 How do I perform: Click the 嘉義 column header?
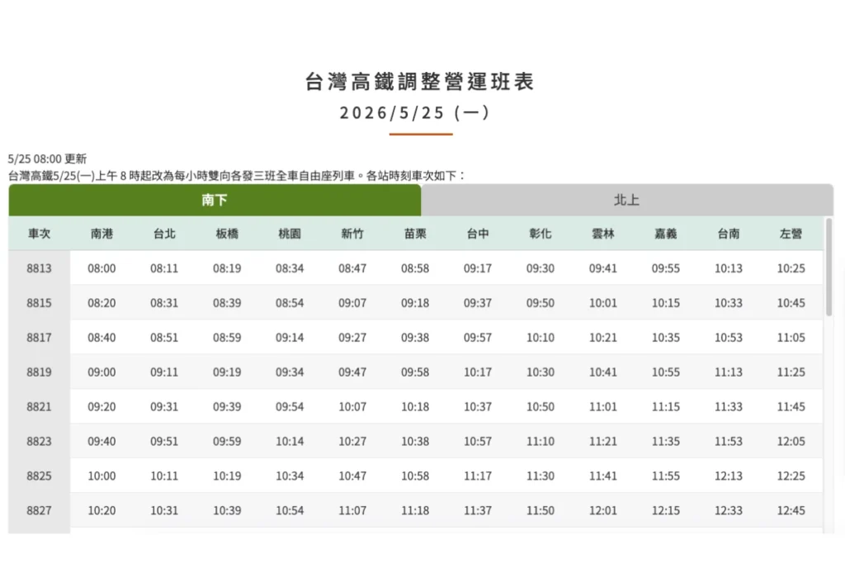[666, 234]
